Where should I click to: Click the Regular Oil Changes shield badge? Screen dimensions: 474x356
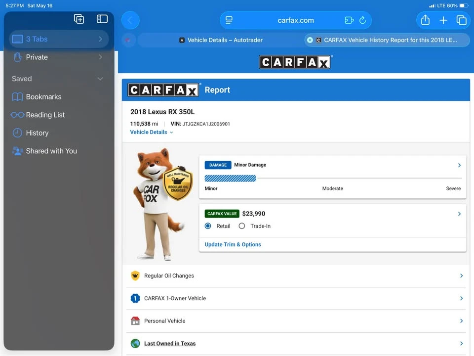(178, 183)
